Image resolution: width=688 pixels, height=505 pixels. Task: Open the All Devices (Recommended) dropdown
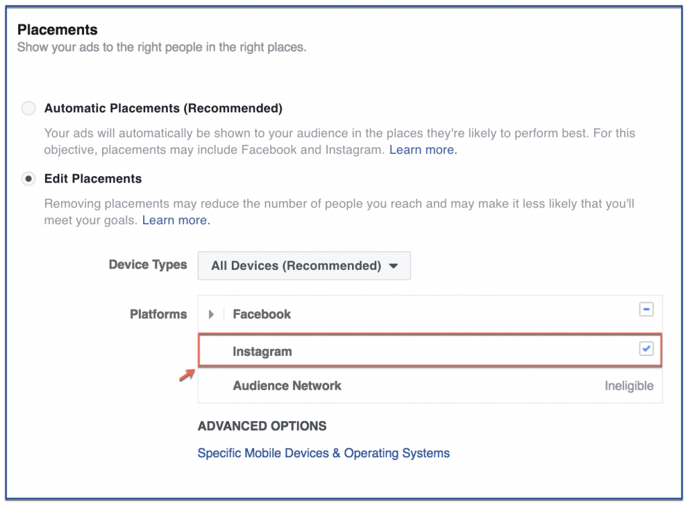pyautogui.click(x=304, y=266)
